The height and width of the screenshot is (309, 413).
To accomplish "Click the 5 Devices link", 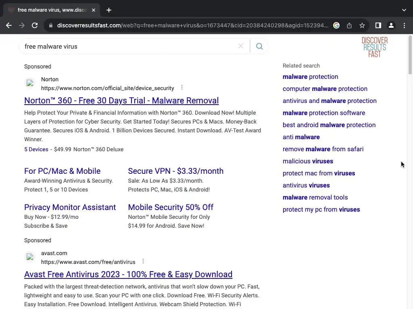I will tap(36, 149).
